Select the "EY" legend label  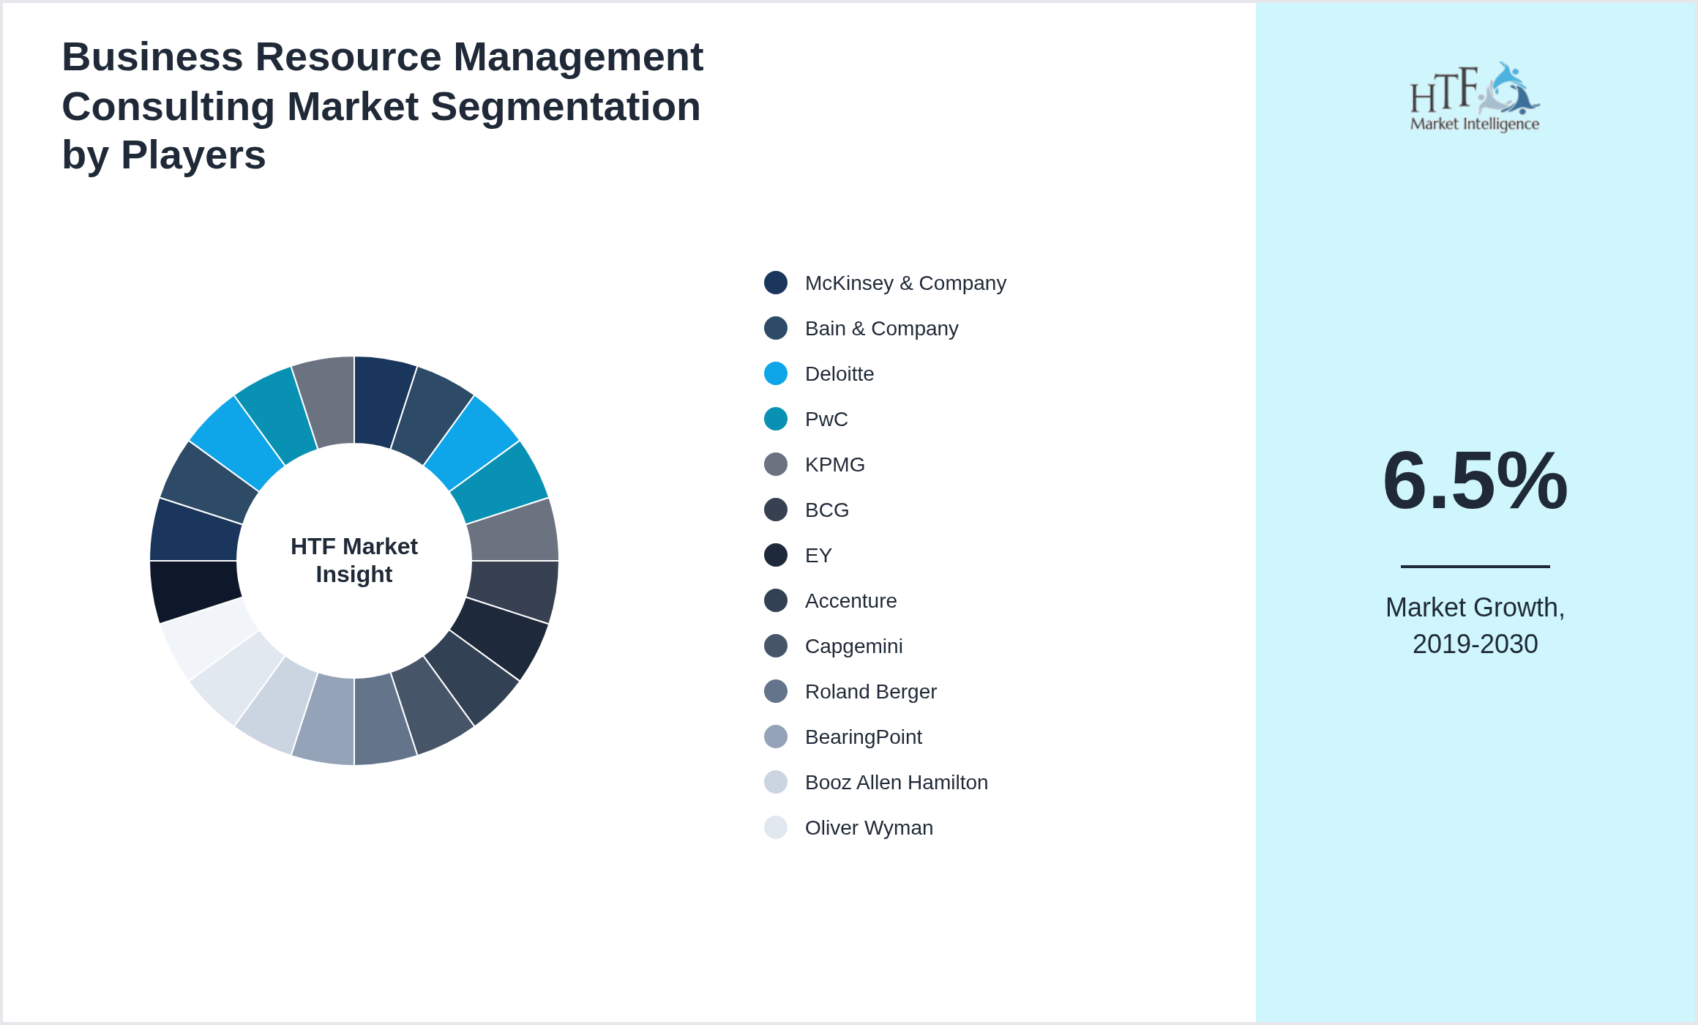coord(818,556)
